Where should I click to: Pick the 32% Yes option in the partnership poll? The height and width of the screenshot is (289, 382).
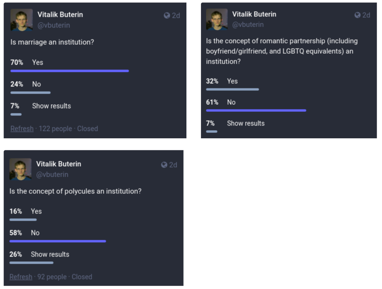point(232,81)
